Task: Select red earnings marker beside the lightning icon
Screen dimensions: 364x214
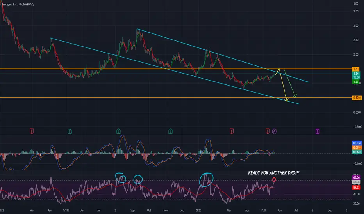Action: coord(268,132)
